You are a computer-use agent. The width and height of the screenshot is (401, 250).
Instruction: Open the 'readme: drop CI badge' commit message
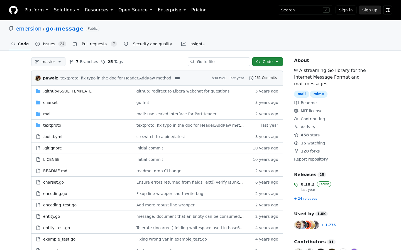coord(159,171)
